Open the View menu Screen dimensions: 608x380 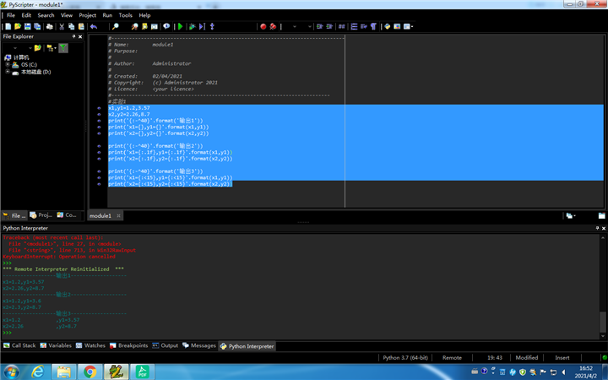click(x=67, y=15)
